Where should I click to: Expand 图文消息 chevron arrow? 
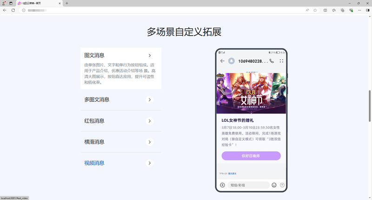(150, 56)
